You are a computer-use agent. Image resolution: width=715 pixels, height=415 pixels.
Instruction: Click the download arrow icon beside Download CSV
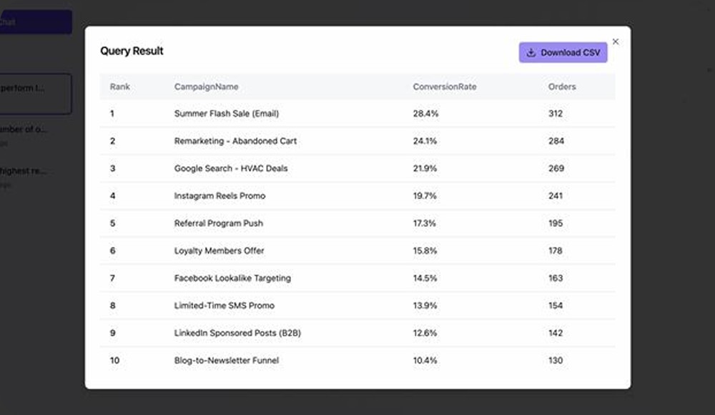point(531,52)
